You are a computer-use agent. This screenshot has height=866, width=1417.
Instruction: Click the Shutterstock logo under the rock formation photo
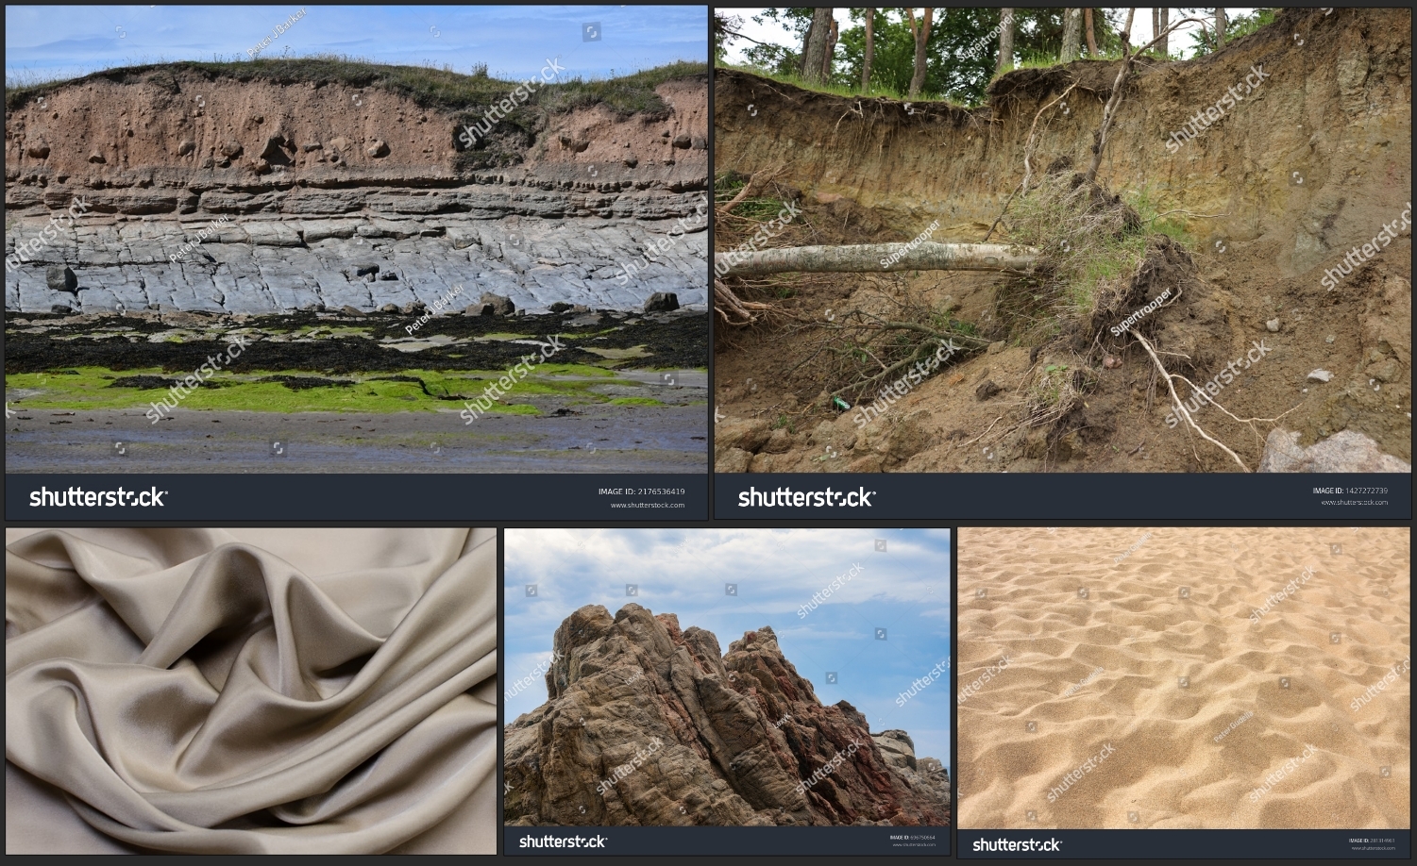(564, 841)
